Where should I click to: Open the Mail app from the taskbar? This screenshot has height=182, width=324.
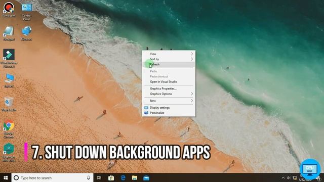[146, 177]
